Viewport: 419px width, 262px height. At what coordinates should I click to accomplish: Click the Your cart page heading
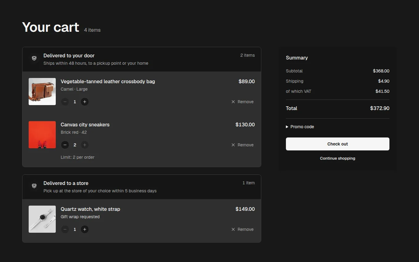click(51, 27)
